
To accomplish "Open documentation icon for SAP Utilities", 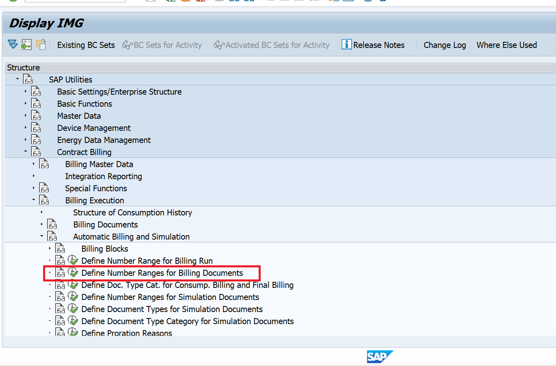I will 28,79.
